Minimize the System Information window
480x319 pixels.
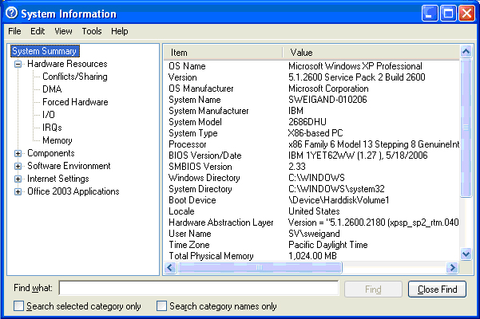[430, 13]
